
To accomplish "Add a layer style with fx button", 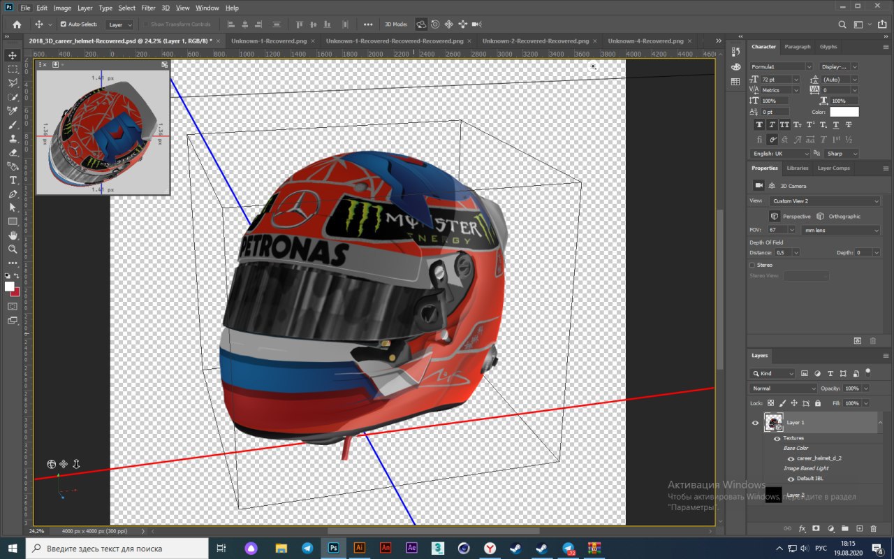I will (x=803, y=529).
